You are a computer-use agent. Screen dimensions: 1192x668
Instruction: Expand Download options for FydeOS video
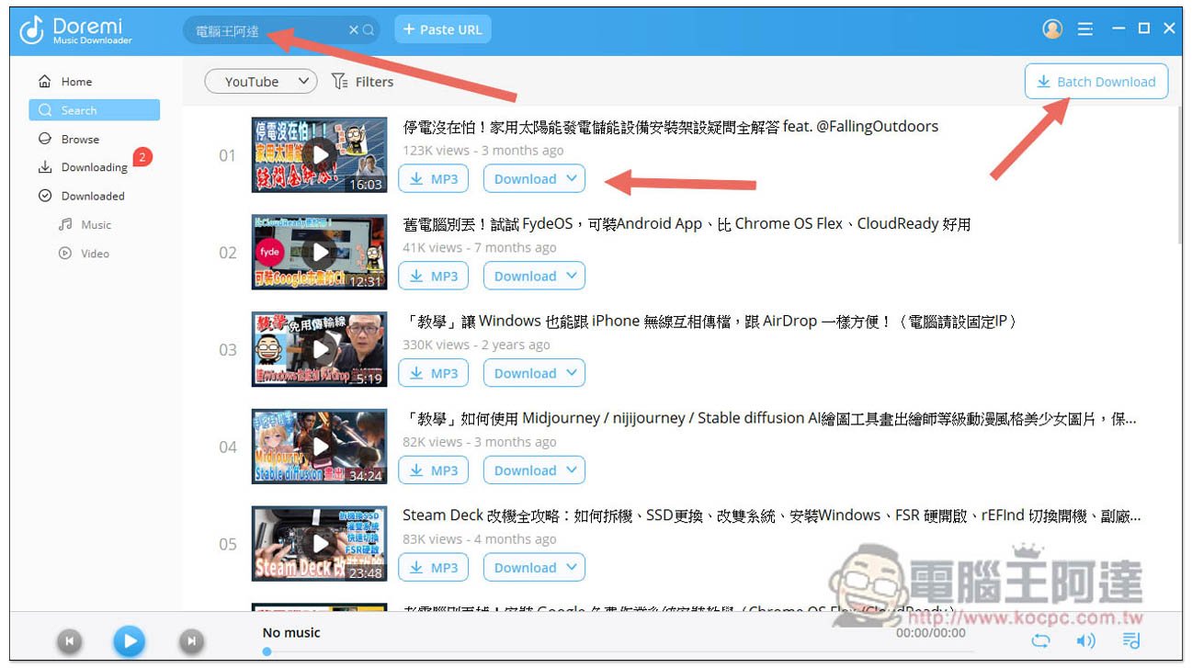[x=534, y=276]
